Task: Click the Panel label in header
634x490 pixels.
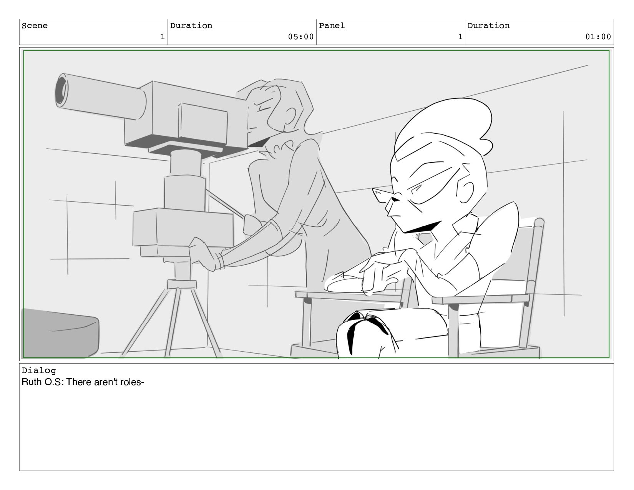Action: (x=332, y=26)
